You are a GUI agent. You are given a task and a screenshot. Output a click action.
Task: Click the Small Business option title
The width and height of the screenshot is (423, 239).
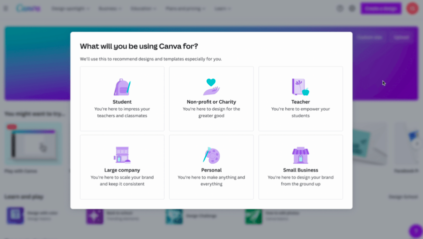(x=300, y=170)
